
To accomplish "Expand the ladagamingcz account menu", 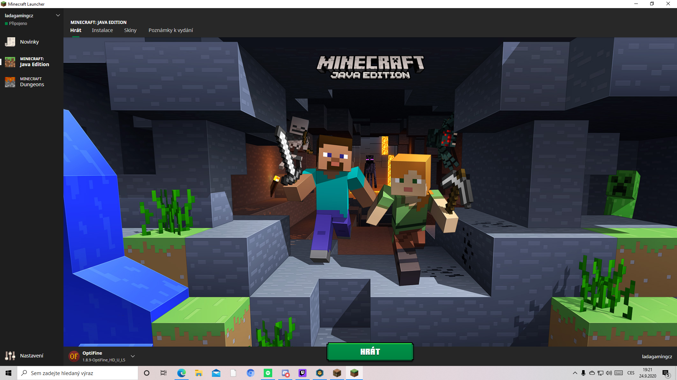I will coord(57,15).
